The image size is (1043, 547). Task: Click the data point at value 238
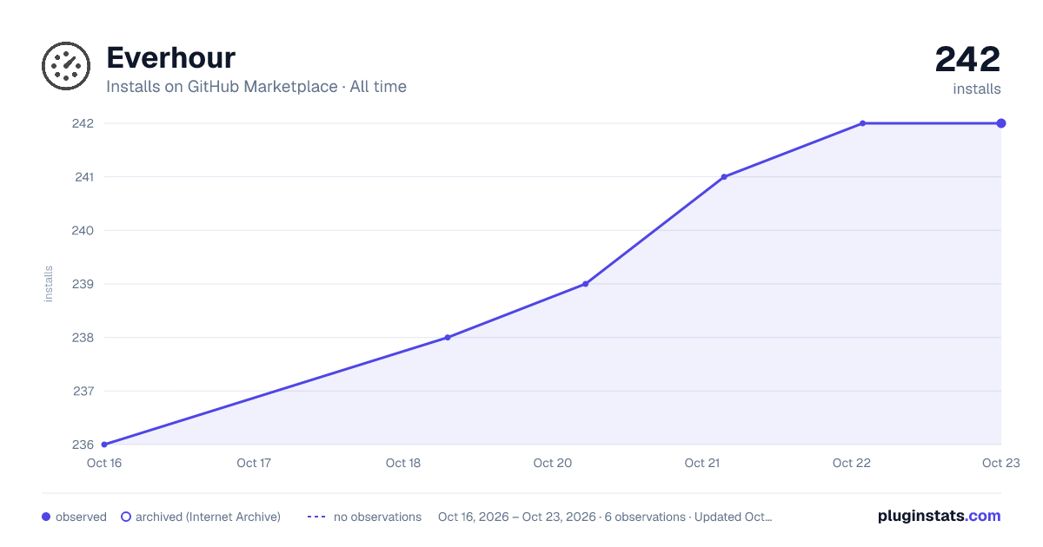click(448, 338)
